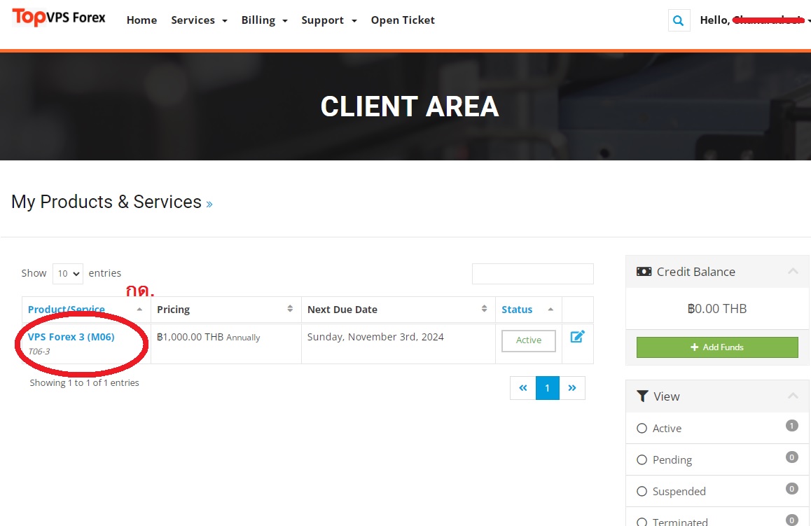The image size is (811, 526).
Task: Sort by Pricing using the sort arrows
Action: [290, 309]
